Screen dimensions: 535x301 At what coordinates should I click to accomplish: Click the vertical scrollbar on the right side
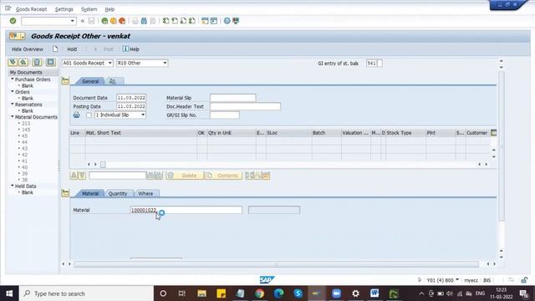click(502, 147)
